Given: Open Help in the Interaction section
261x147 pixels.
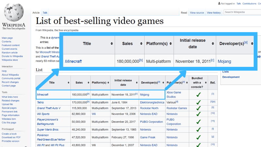Looking at the screenshot, I should point(4,71).
